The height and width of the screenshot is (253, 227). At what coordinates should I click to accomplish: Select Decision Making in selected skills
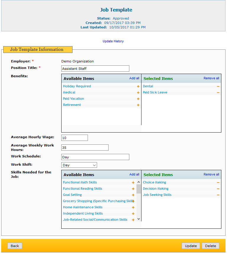click(x=156, y=188)
